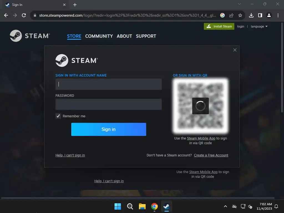Viewport: 284px width, 213px height.
Task: Expand the tab search chevron
Action: [239, 4]
